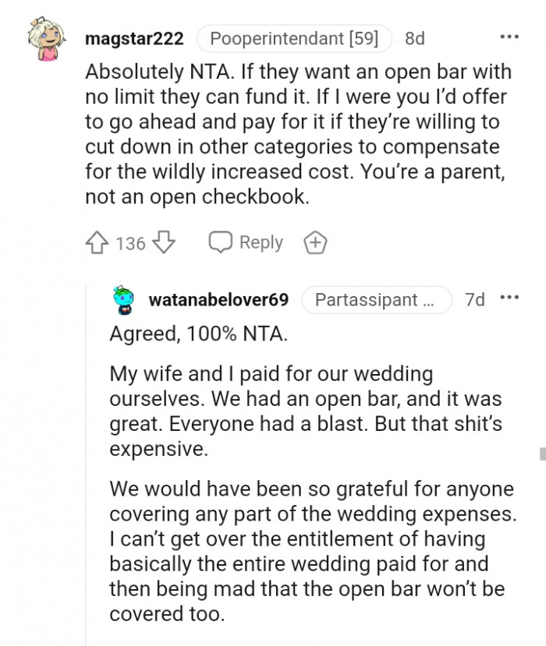Open the three-dot menu on magstar222's comment
This screenshot has width=546, height=646.
(x=509, y=36)
